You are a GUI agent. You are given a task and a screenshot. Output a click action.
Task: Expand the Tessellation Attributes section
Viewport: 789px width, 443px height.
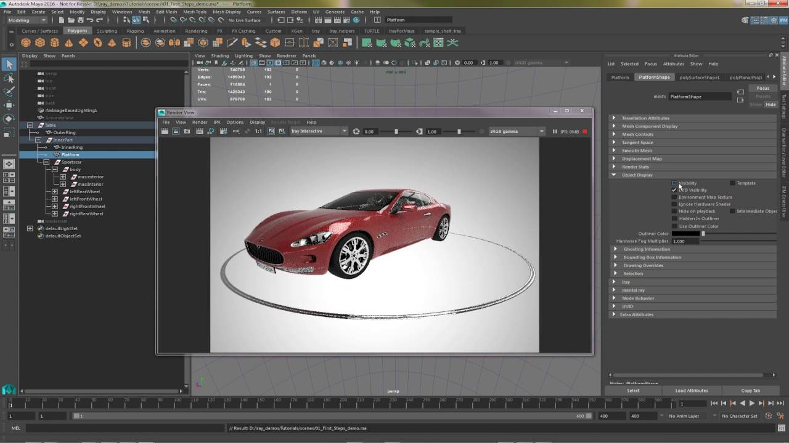coord(614,118)
